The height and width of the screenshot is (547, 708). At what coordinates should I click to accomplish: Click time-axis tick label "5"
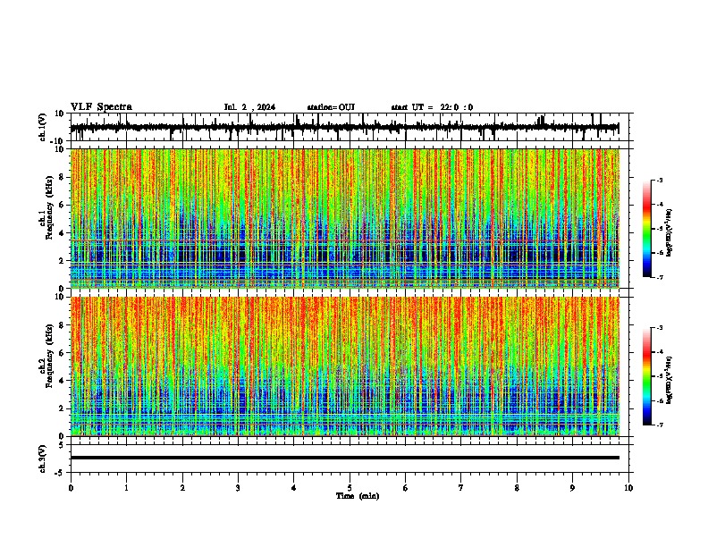pos(350,488)
